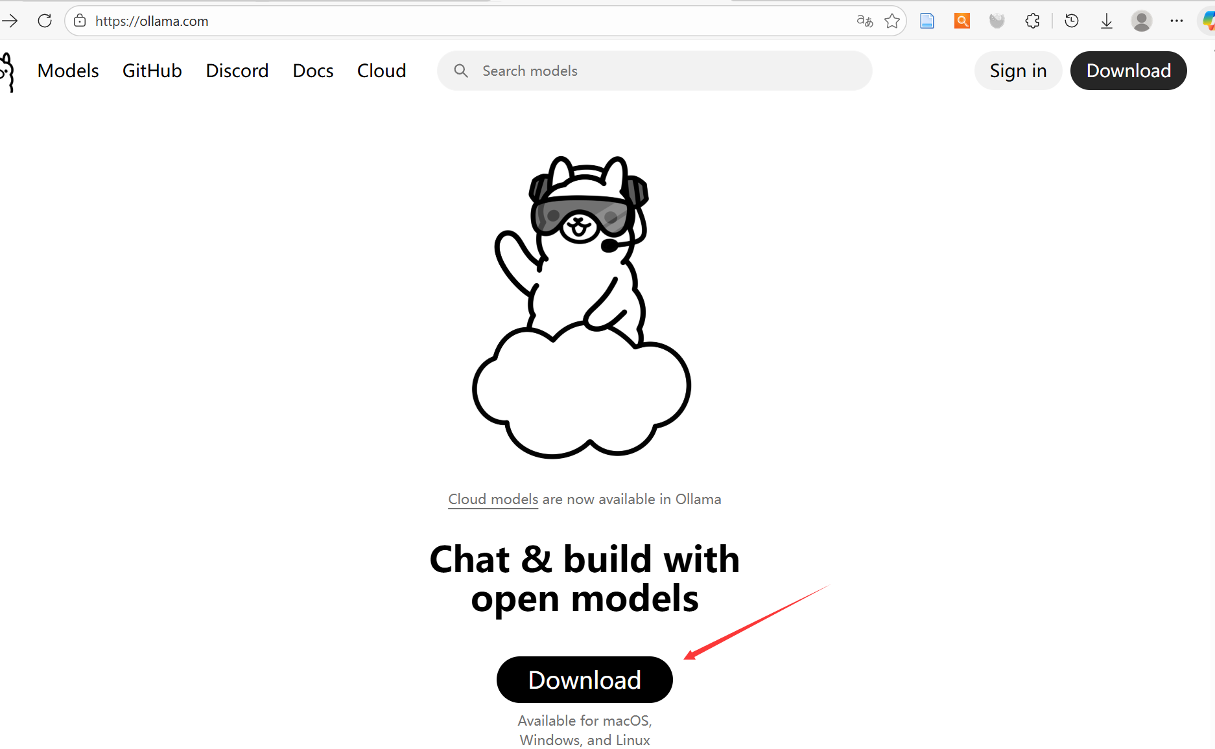This screenshot has width=1215, height=749.
Task: Go to GitHub from the nav bar
Action: click(152, 71)
